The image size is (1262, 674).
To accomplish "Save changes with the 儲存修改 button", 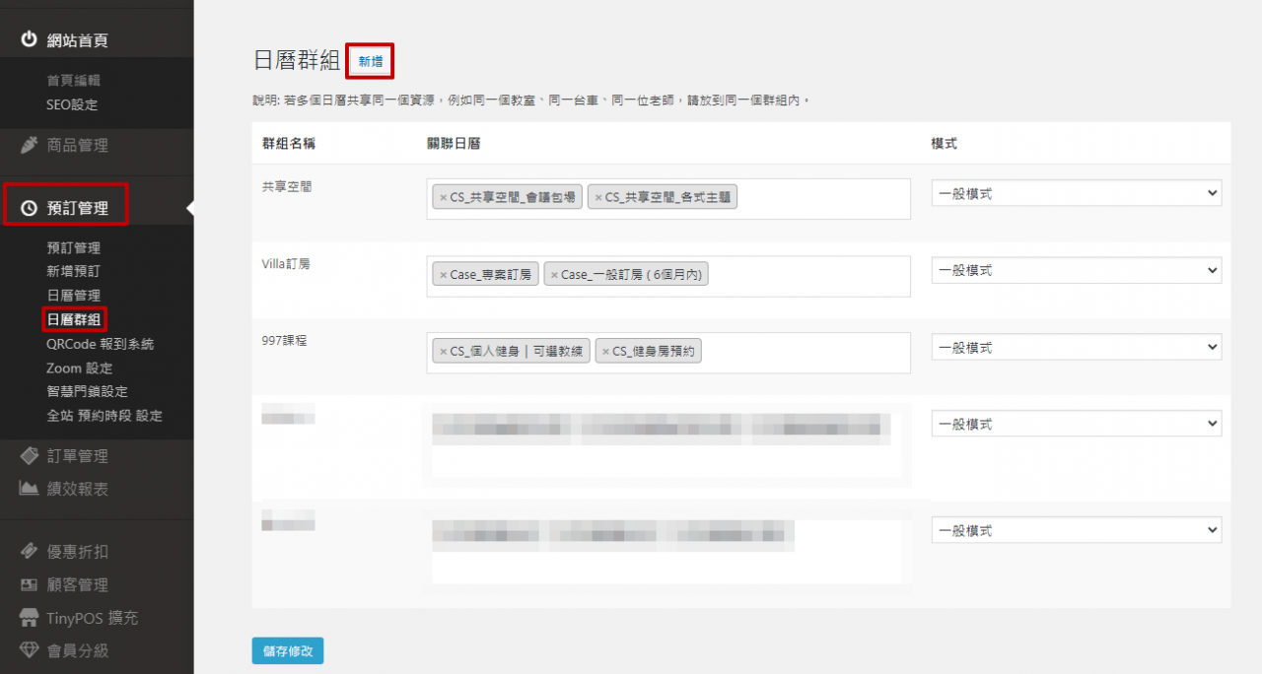I will pyautogui.click(x=287, y=651).
